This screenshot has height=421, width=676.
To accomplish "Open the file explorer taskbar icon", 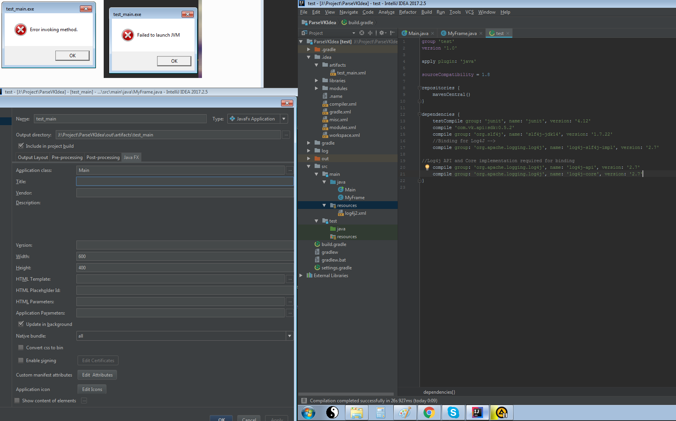I will pos(356,412).
